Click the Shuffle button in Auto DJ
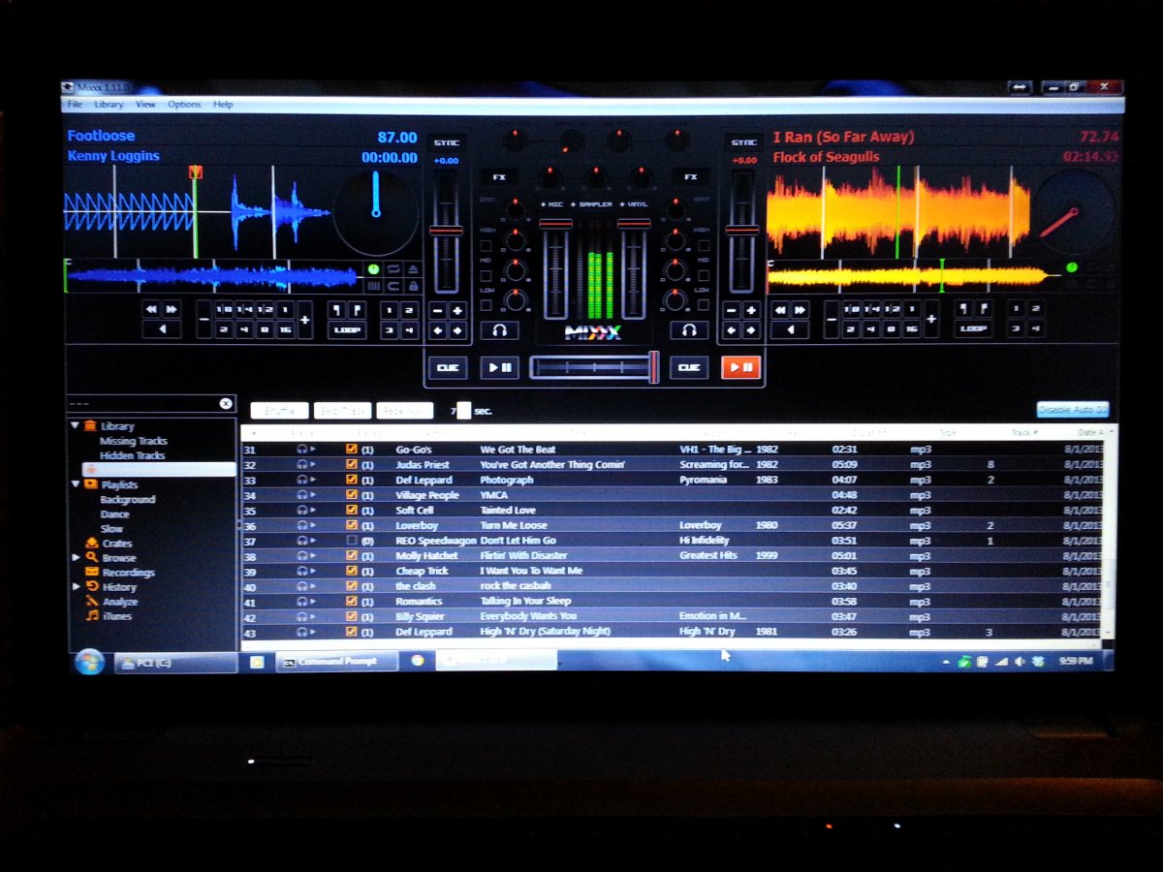1163x872 pixels. 279,411
